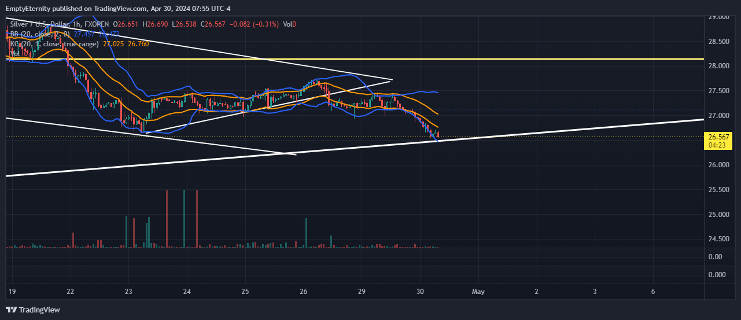Screen dimensions: 741x320
Task: Click the date label 30 on time axis
Action: tap(421, 291)
